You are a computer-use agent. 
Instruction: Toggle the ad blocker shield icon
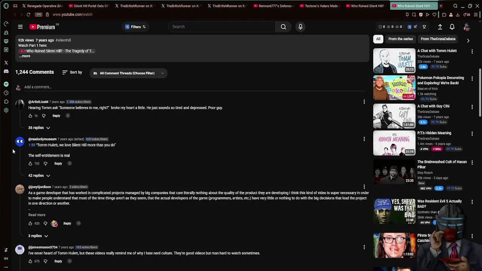coord(421,15)
